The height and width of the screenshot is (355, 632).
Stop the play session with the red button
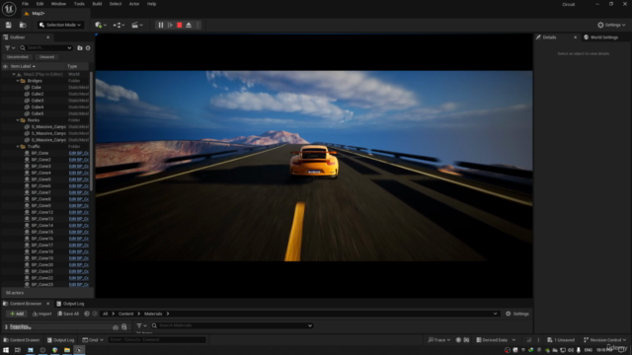point(180,25)
